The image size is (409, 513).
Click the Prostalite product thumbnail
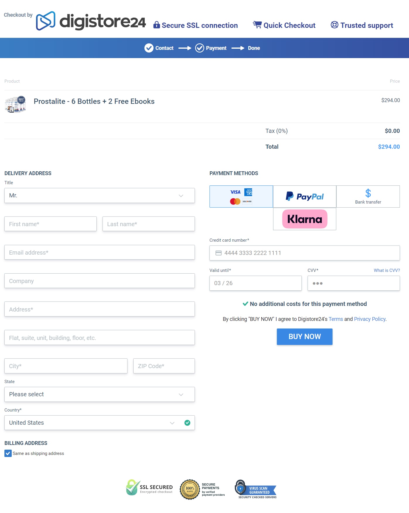tap(16, 104)
